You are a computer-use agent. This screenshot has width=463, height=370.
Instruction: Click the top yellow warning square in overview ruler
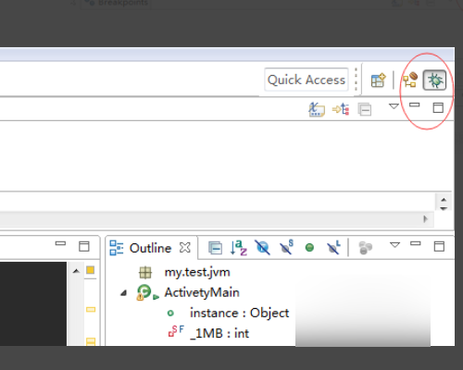(x=91, y=270)
